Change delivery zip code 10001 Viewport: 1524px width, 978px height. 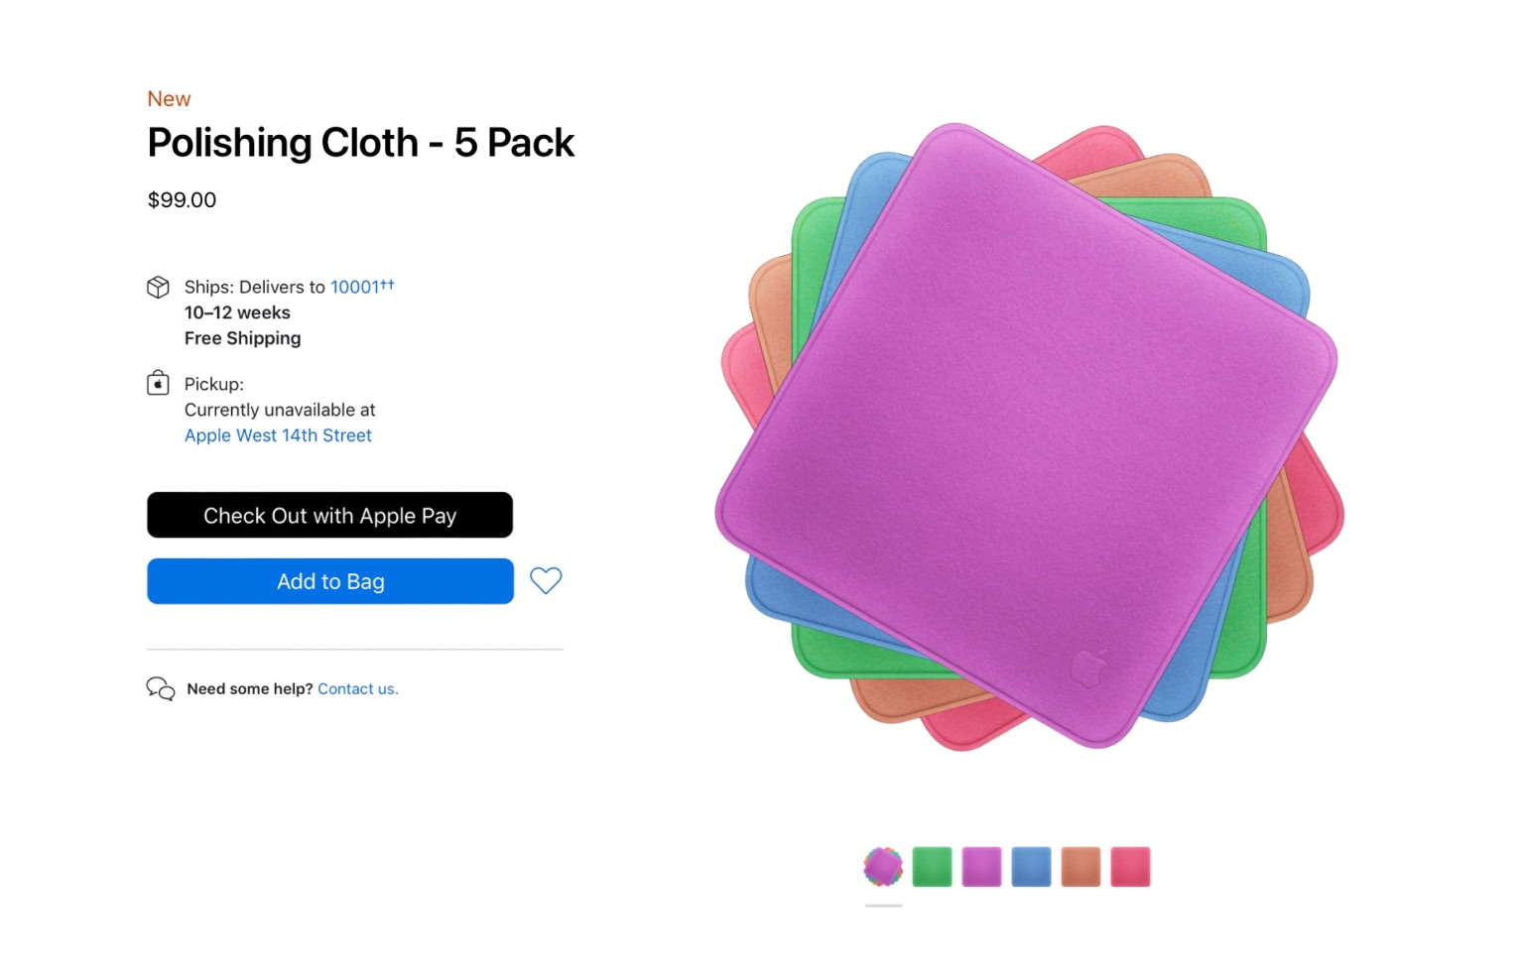pos(355,287)
